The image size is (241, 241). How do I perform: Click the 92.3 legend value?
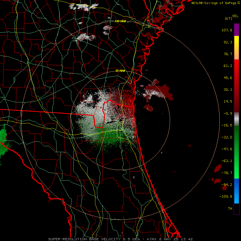click(228, 42)
